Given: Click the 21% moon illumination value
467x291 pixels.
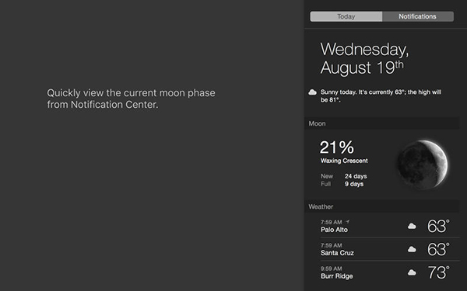Looking at the screenshot, I should [x=337, y=147].
